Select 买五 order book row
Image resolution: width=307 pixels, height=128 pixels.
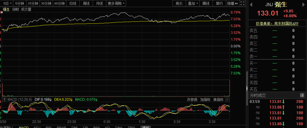tap(277, 89)
